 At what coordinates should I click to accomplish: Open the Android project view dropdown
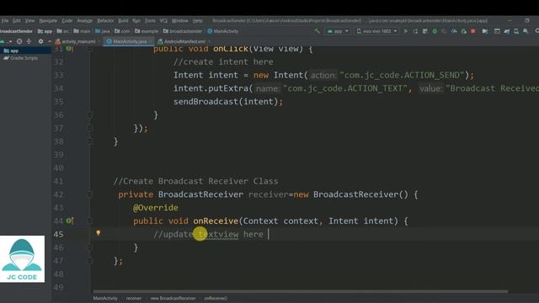pyautogui.click(x=7, y=41)
